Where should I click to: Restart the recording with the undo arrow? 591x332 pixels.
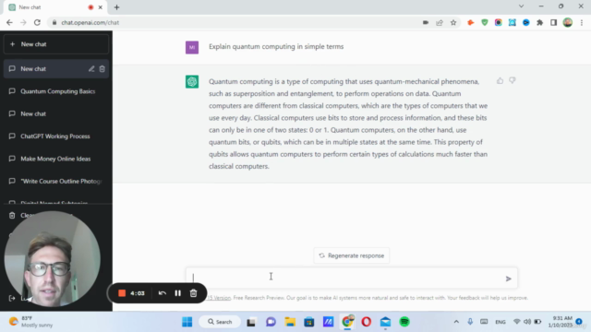point(163,293)
